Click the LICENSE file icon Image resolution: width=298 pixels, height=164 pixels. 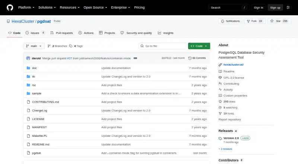pos(28,119)
